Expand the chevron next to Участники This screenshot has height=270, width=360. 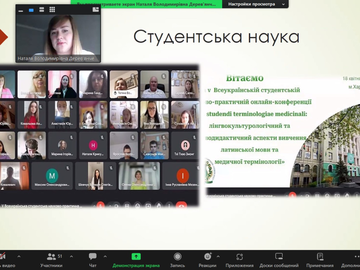(x=71, y=256)
